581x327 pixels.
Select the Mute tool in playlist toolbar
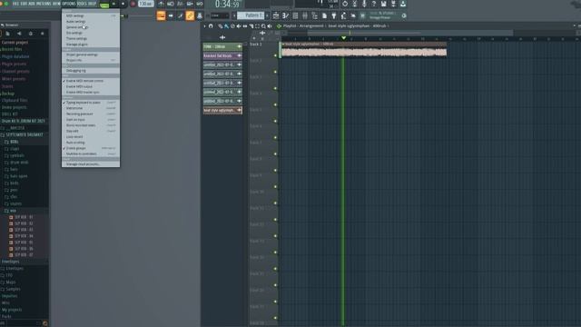point(239,26)
